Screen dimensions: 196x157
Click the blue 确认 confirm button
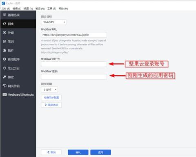(78, 153)
